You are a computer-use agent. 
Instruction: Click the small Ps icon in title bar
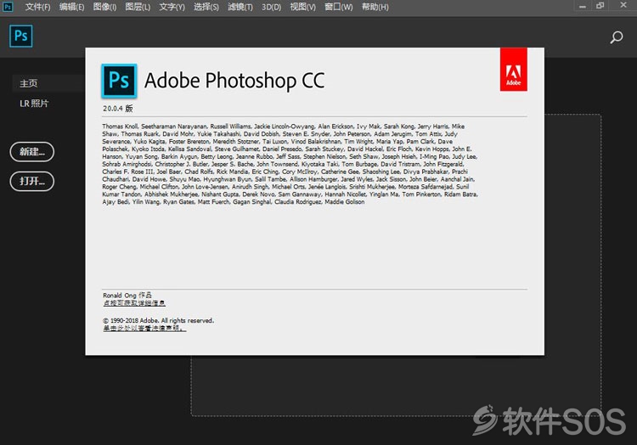pos(8,7)
